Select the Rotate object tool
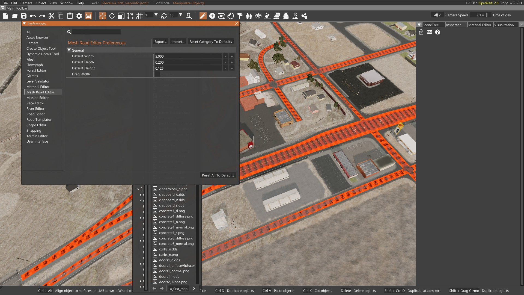The width and height of the screenshot is (524, 295). pyautogui.click(x=112, y=16)
